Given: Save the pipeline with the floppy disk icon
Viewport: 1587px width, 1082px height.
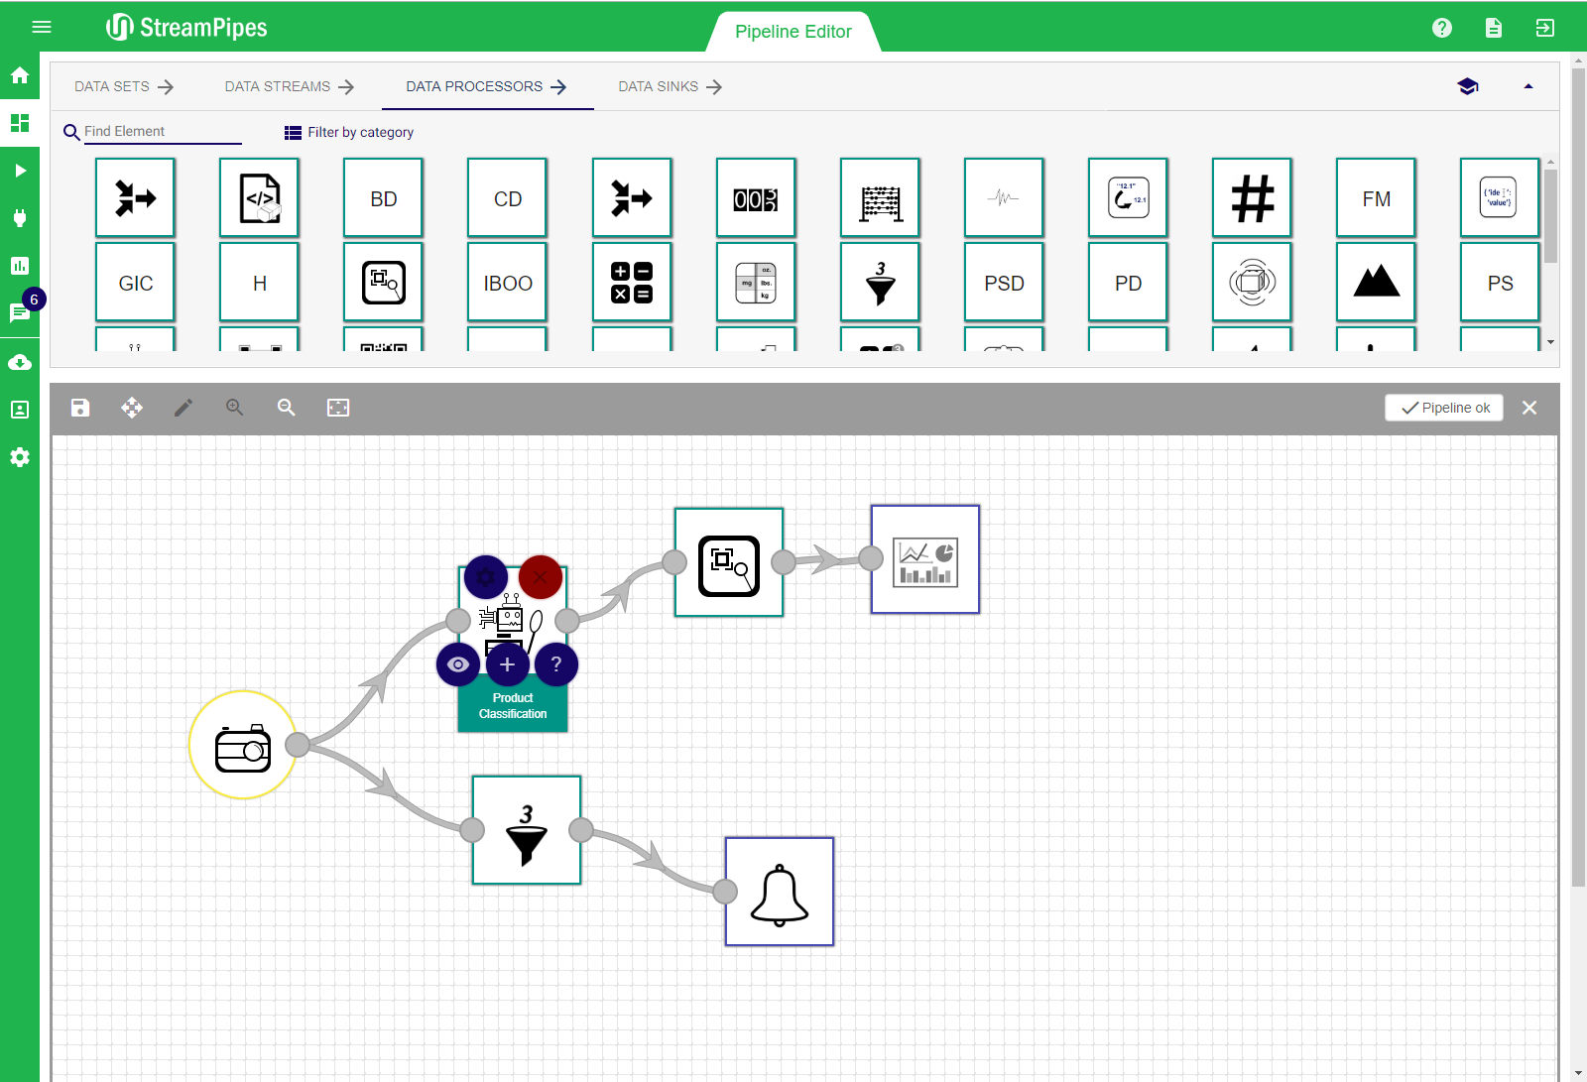Looking at the screenshot, I should (x=80, y=408).
